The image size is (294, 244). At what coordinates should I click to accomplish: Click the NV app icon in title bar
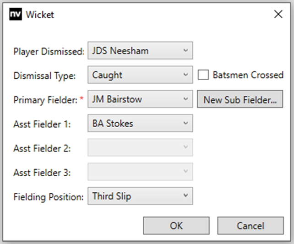(x=16, y=15)
